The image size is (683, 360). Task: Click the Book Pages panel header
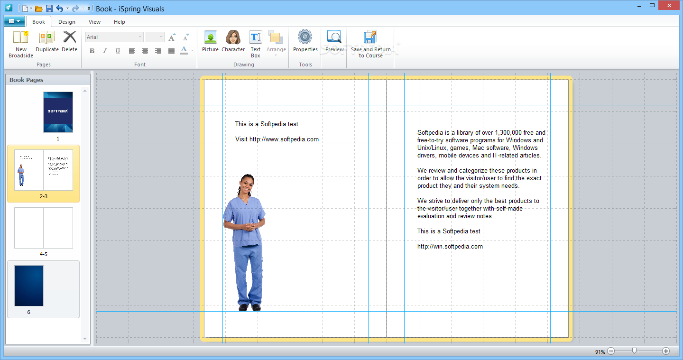click(47, 80)
